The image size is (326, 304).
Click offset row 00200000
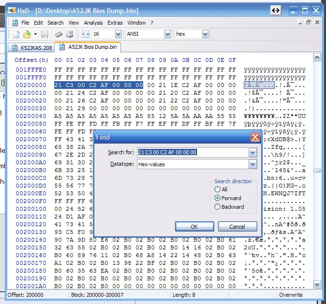(31, 85)
